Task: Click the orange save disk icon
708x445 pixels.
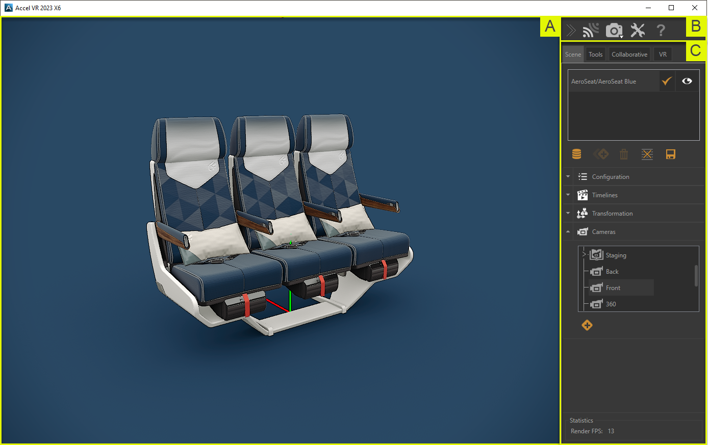Action: coord(671,154)
